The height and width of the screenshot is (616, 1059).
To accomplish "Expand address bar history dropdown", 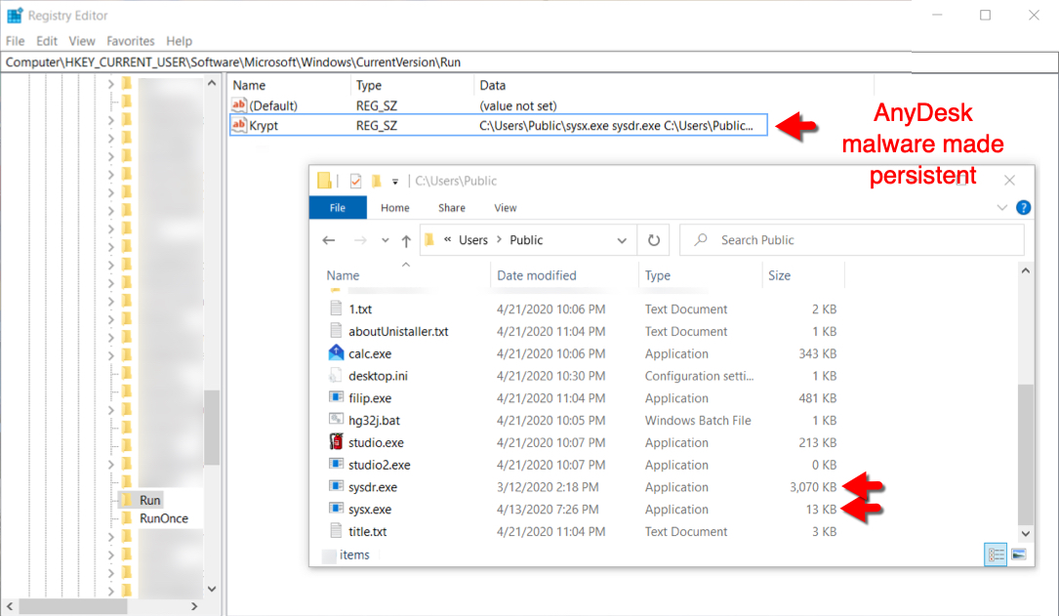I will (622, 240).
